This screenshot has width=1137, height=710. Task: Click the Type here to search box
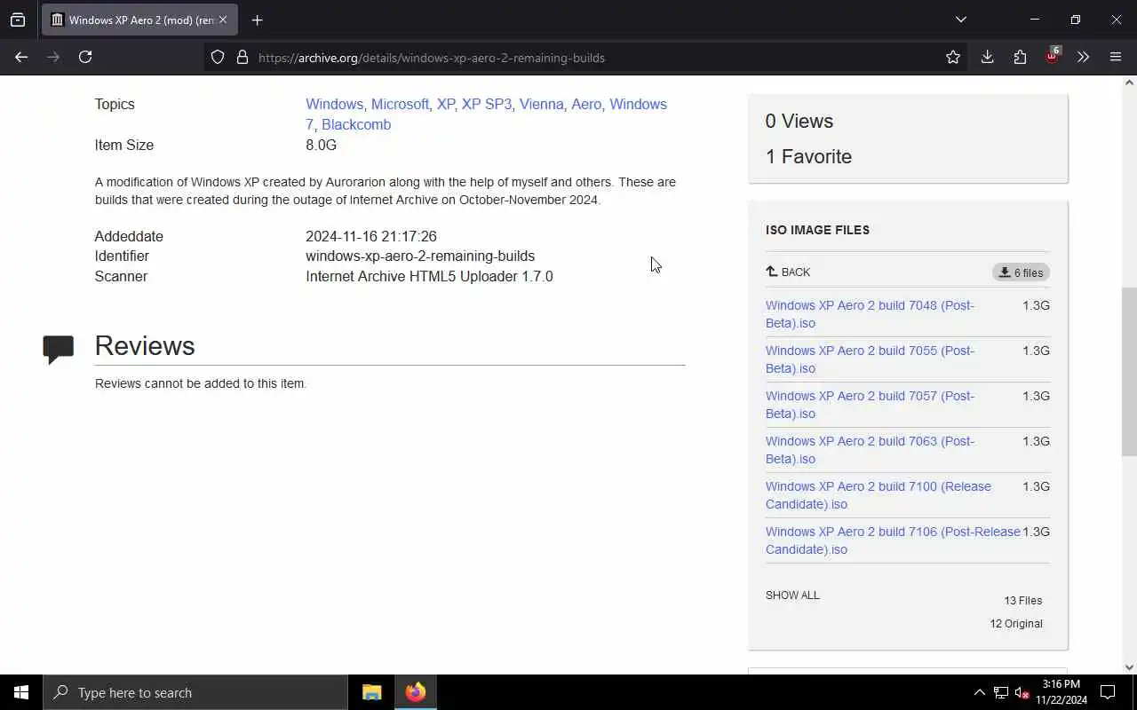tap(195, 692)
